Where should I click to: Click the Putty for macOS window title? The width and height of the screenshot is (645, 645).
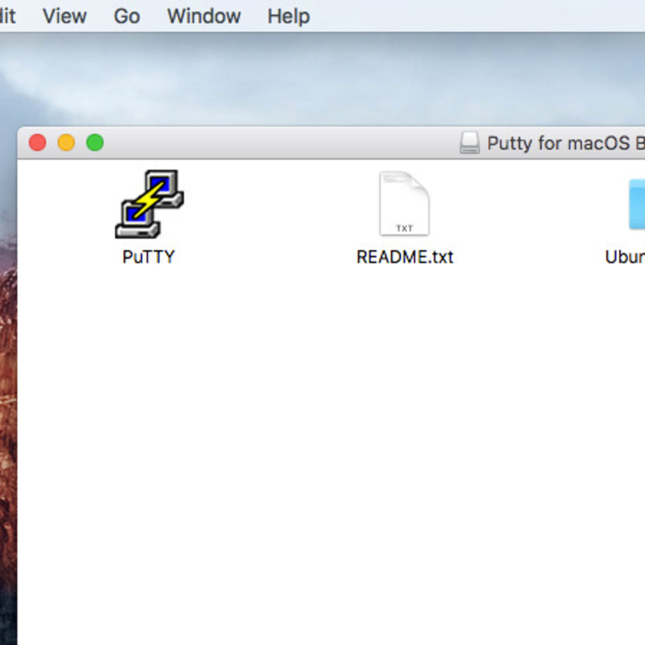pos(566,143)
